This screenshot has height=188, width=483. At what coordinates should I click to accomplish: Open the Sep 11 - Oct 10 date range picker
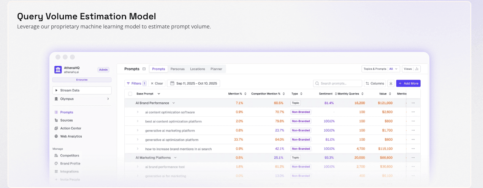point(193,83)
